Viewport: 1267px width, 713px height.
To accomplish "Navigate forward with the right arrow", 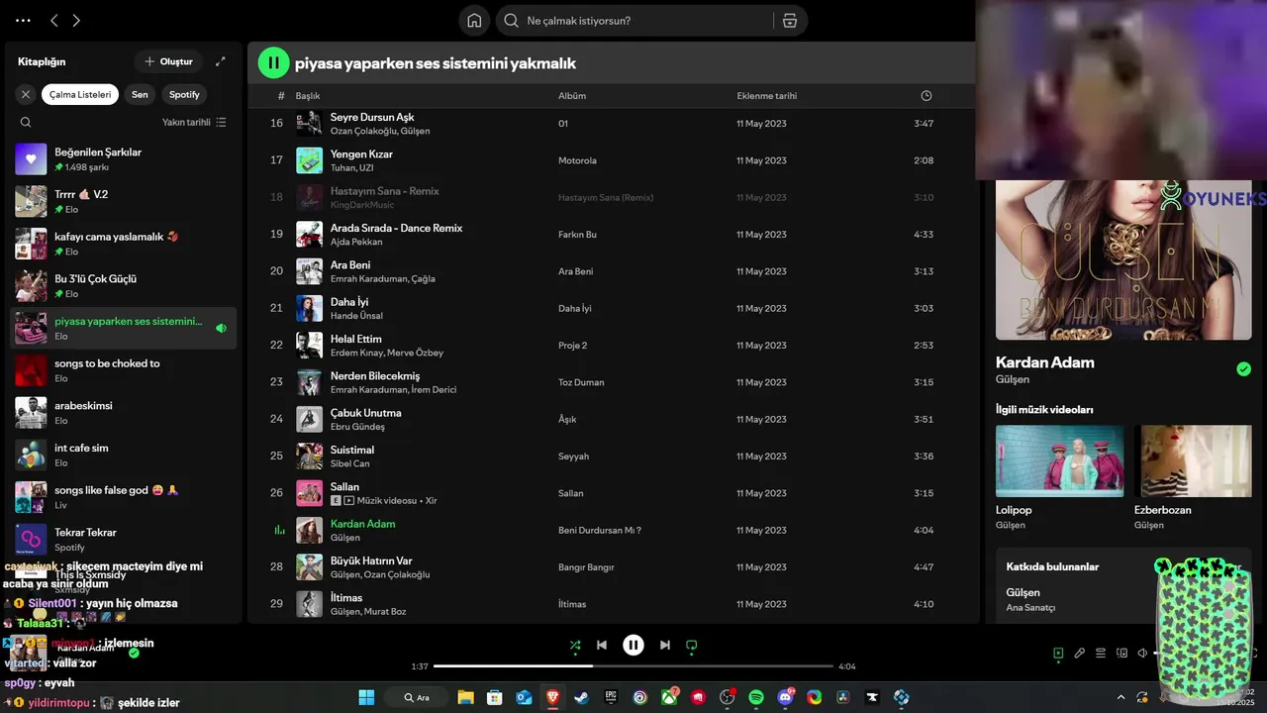I will [x=76, y=21].
